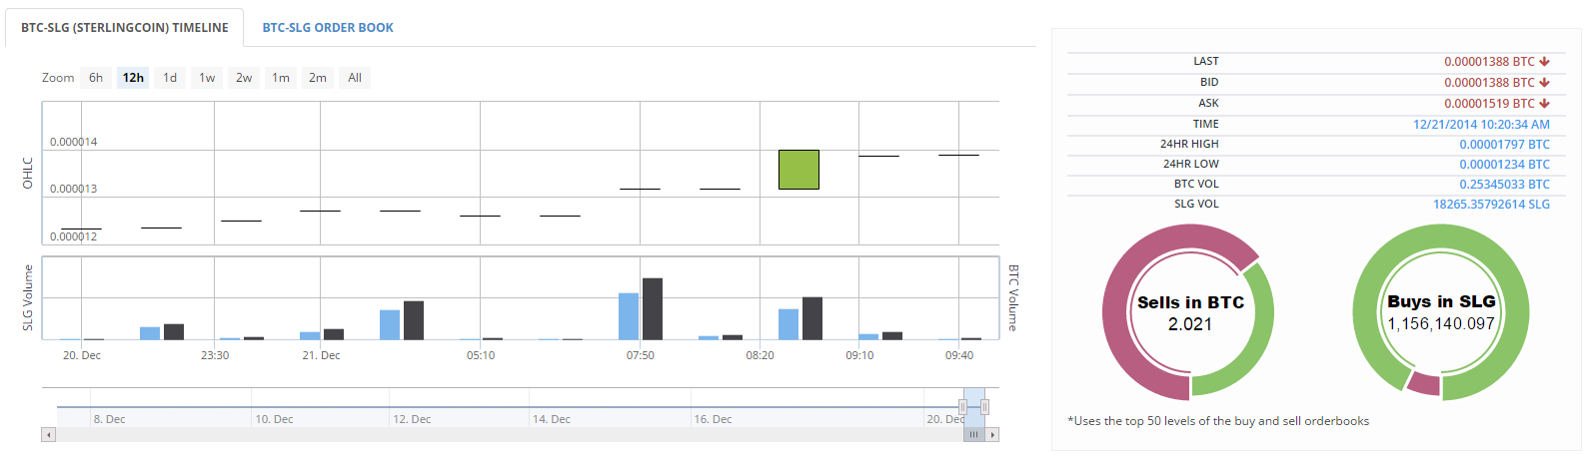Click the 24HR LOW value 0.00001234 BTC

(1504, 165)
